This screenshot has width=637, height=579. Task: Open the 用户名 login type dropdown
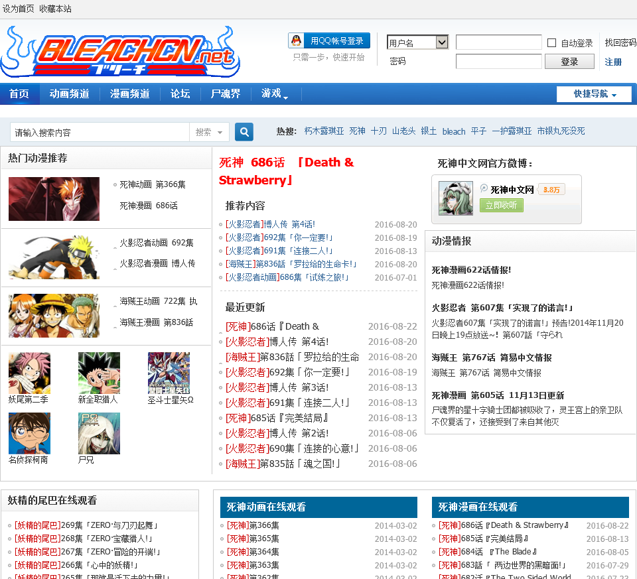coord(417,42)
